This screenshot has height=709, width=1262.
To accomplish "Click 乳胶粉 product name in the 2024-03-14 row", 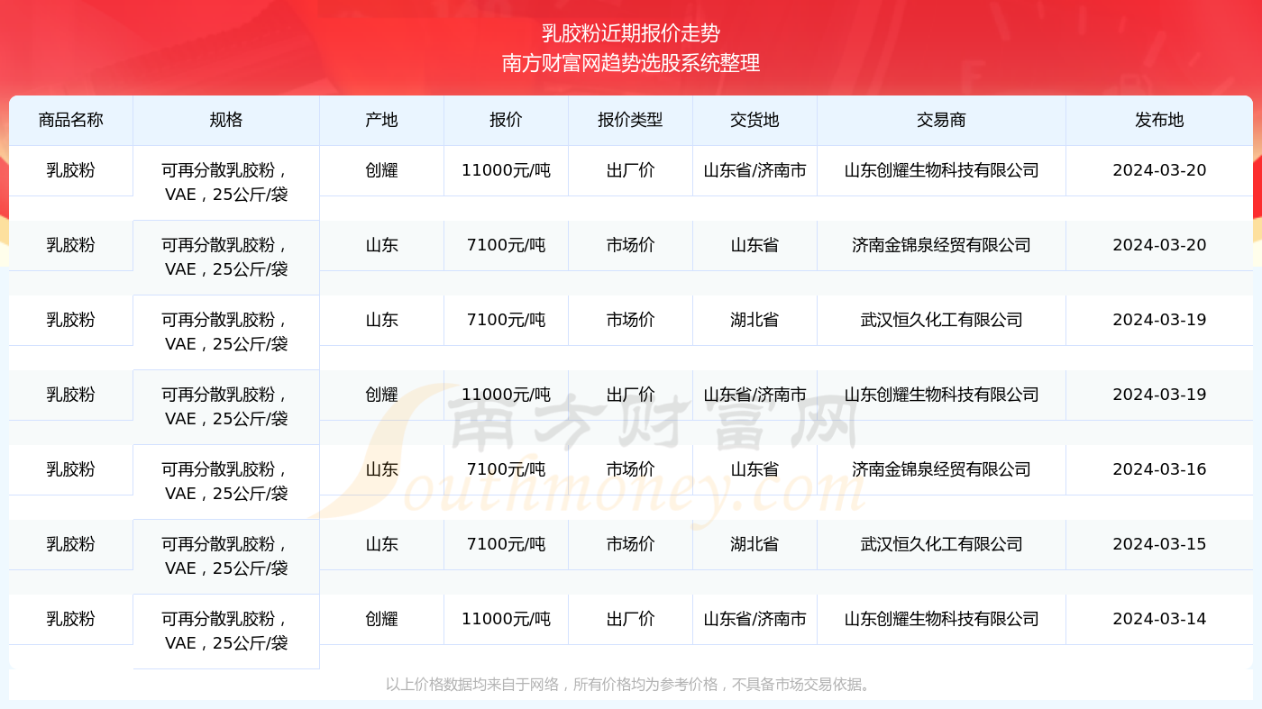I will tap(71, 619).
